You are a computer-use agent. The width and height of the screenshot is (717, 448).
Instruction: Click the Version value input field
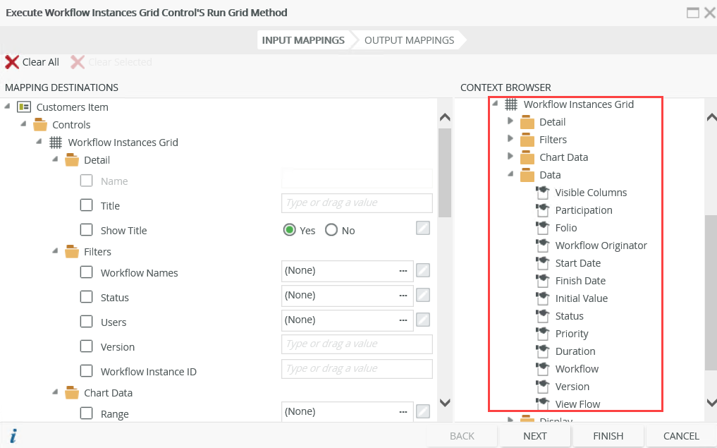click(357, 344)
